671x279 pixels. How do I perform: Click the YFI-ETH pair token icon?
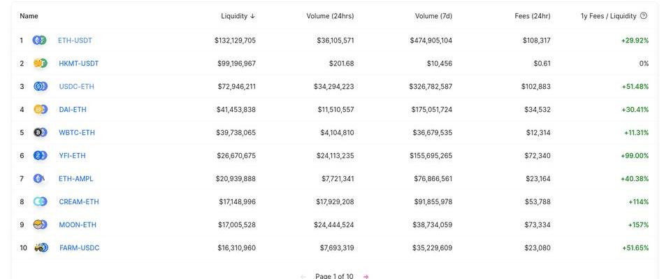(41, 156)
